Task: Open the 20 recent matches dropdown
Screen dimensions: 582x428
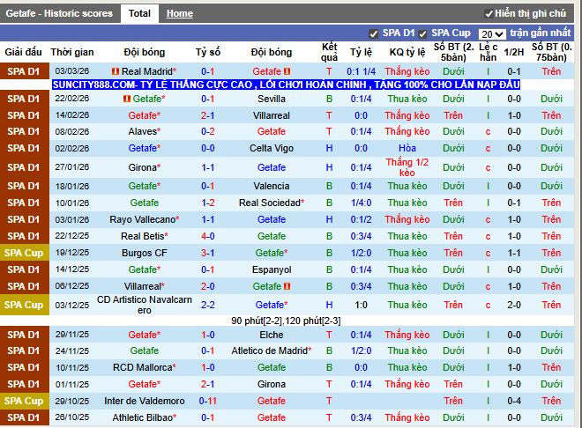Action: coord(492,33)
